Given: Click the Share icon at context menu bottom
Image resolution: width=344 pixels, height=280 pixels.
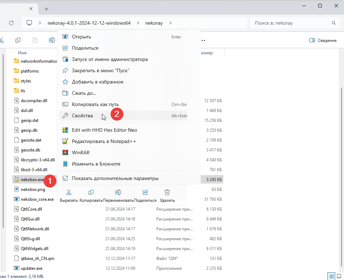Looking at the screenshot, I should [x=145, y=193].
